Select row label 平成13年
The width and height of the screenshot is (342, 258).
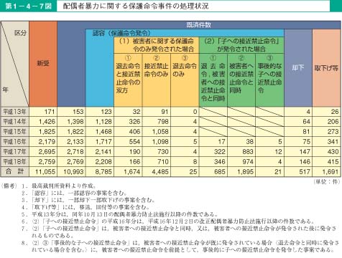[14, 112]
